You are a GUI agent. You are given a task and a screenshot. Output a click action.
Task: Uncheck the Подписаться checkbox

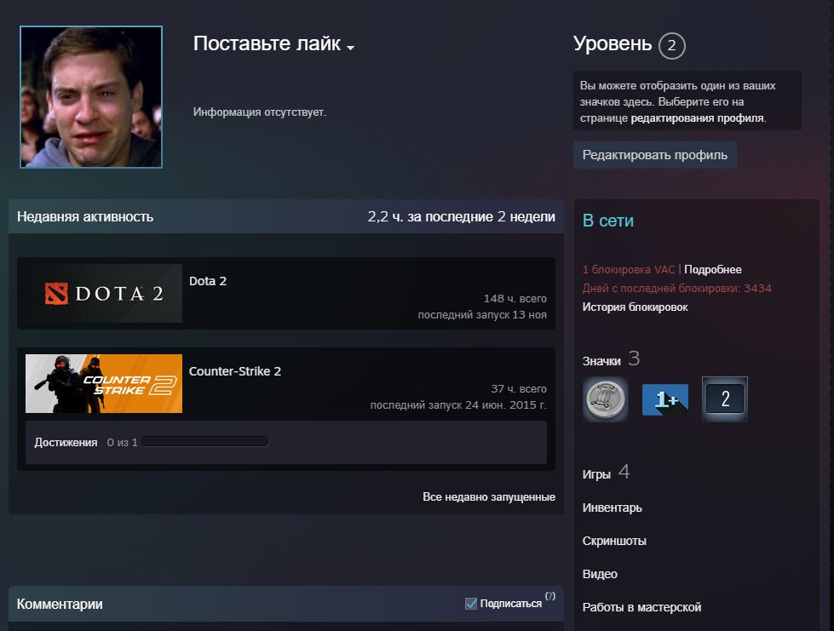click(x=471, y=604)
